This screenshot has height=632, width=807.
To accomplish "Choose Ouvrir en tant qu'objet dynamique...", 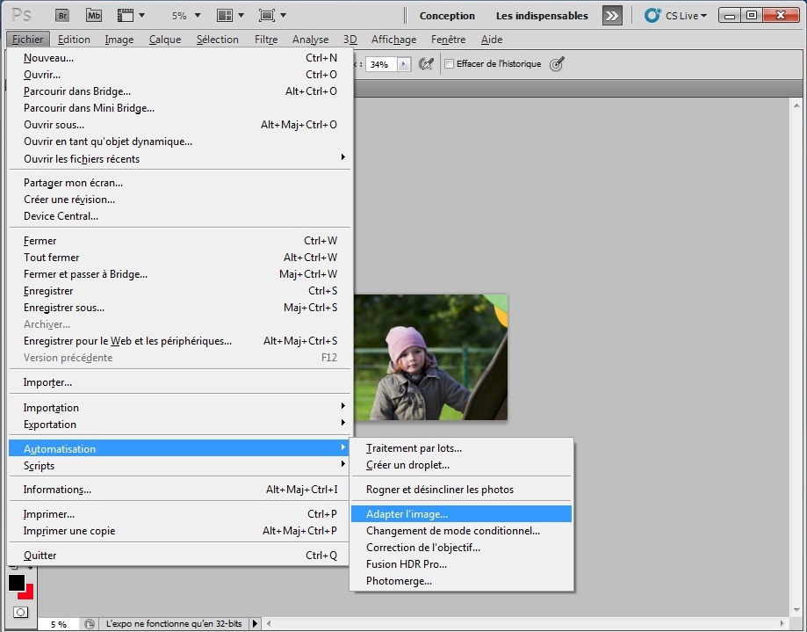I will (180, 142).
